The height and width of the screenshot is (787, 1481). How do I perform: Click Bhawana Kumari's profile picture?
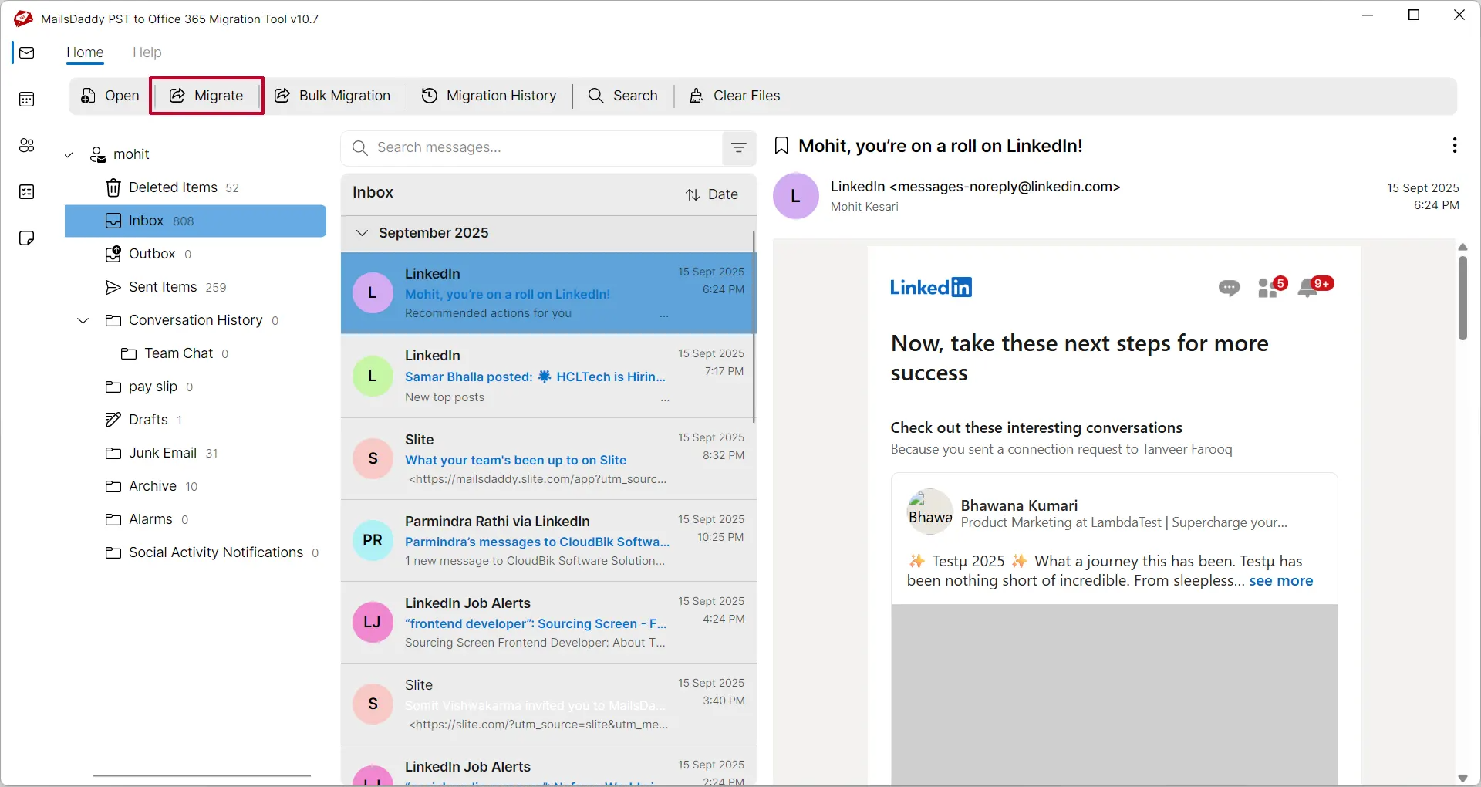(x=929, y=512)
